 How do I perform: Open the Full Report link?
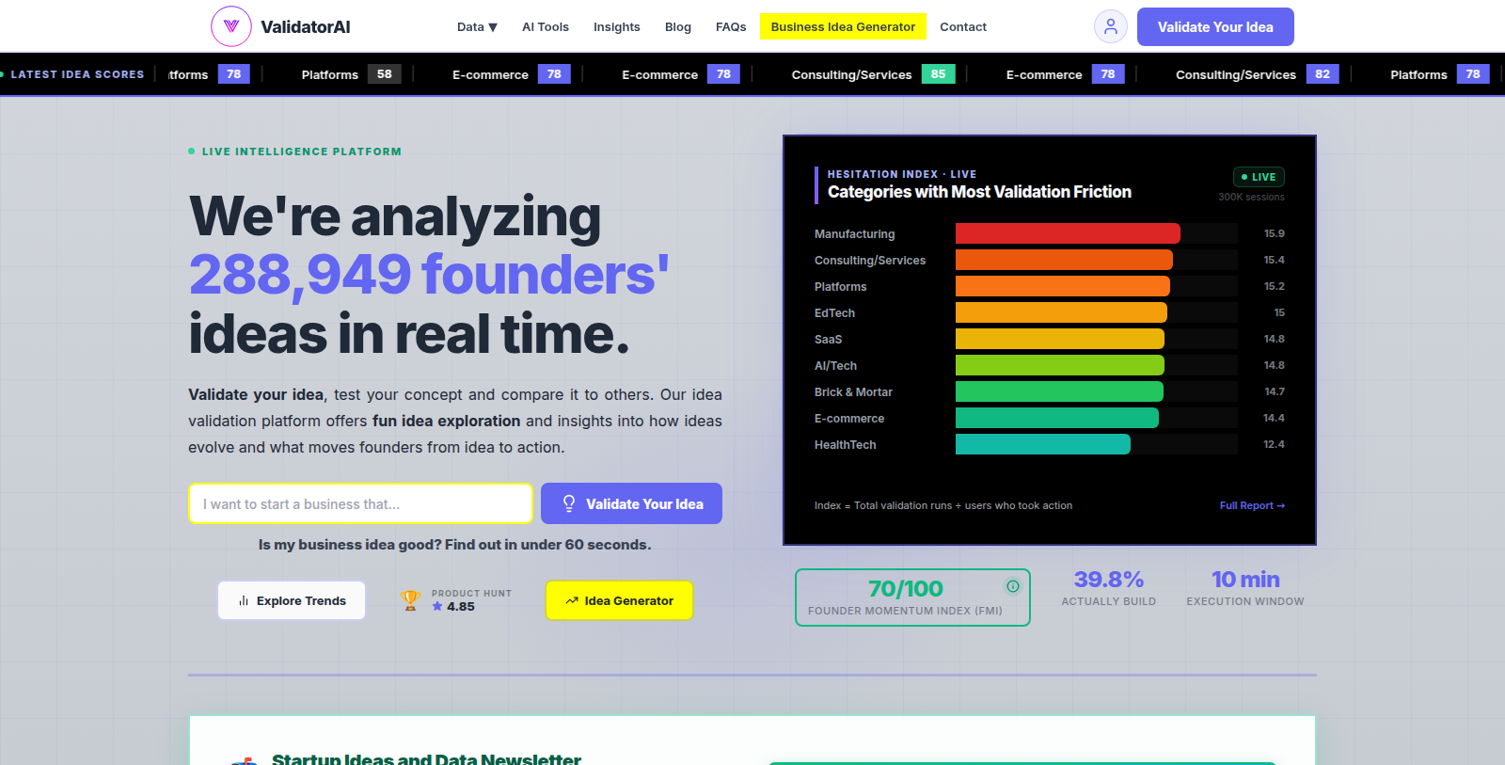[x=1252, y=505]
